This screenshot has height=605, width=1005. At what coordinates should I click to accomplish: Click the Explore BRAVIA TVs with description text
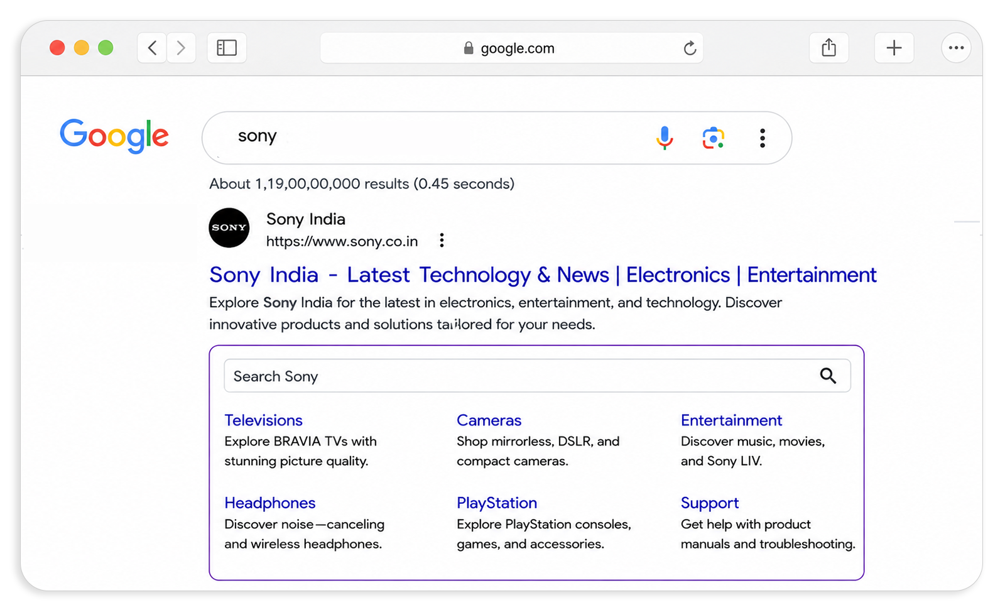[x=300, y=451]
